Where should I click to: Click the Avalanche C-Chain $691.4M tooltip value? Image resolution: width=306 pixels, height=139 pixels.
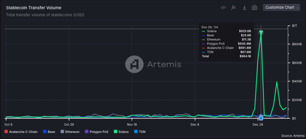coord(245,48)
